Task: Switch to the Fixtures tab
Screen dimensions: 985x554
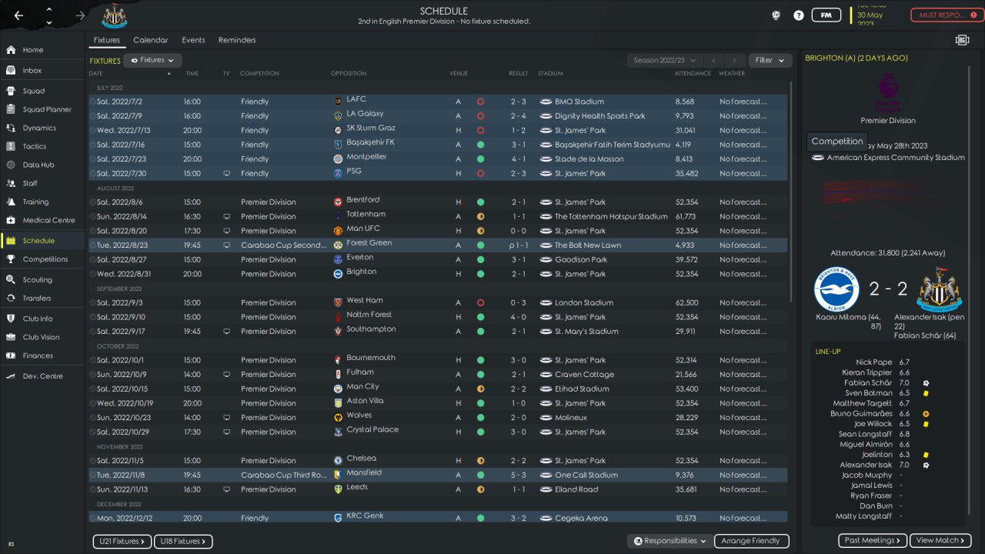Action: [107, 40]
